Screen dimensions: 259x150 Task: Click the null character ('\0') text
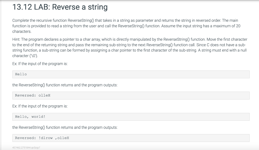coord(25,56)
